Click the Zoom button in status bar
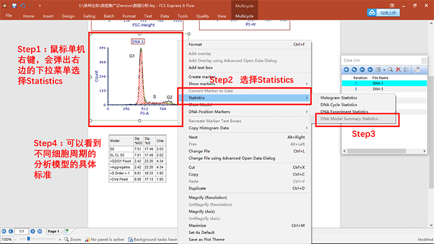This screenshot has height=244, width=434. click(73, 239)
